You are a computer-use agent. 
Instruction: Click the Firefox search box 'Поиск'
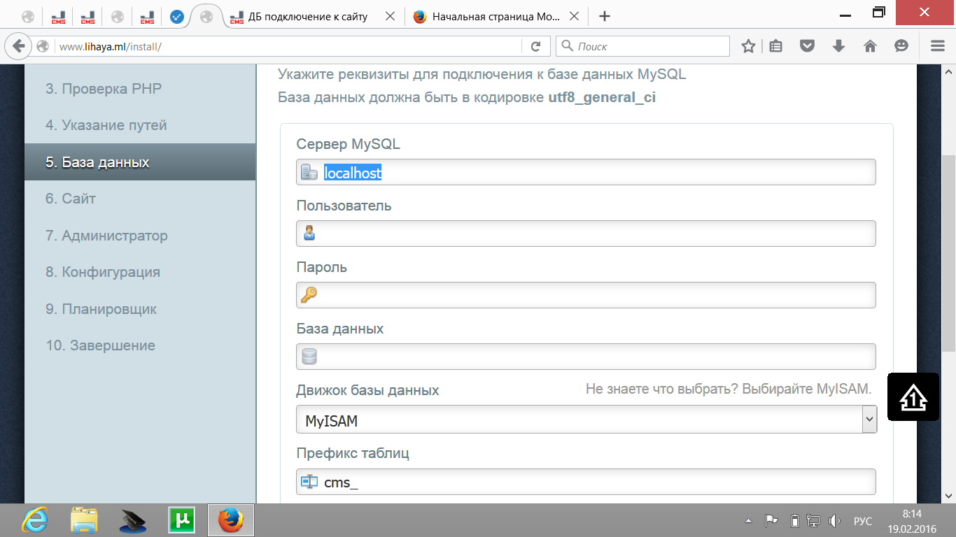[642, 46]
